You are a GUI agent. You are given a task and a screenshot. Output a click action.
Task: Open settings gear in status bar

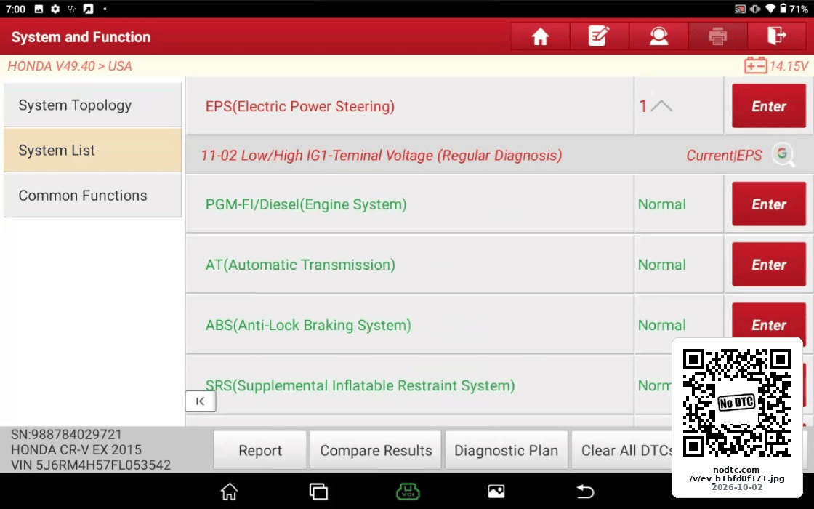click(55, 9)
